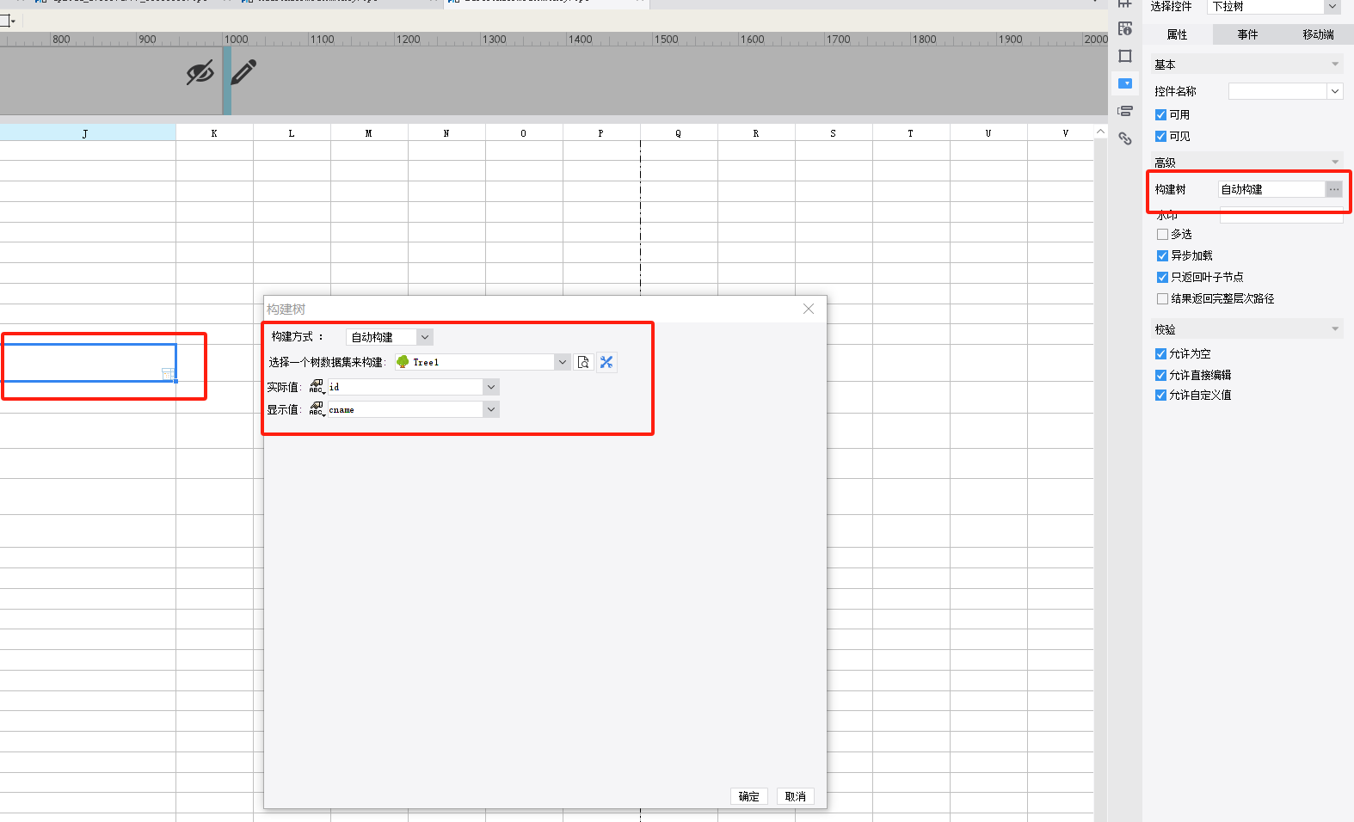1354x822 pixels.
Task: Click inside the 水印 input field
Action: [1281, 216]
